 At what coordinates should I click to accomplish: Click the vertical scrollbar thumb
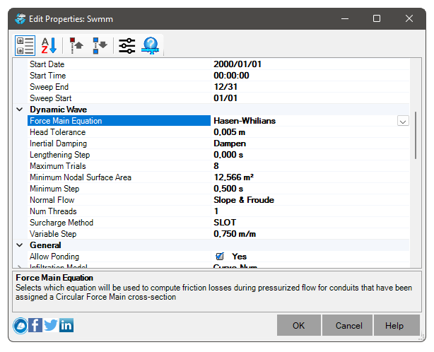(416, 135)
